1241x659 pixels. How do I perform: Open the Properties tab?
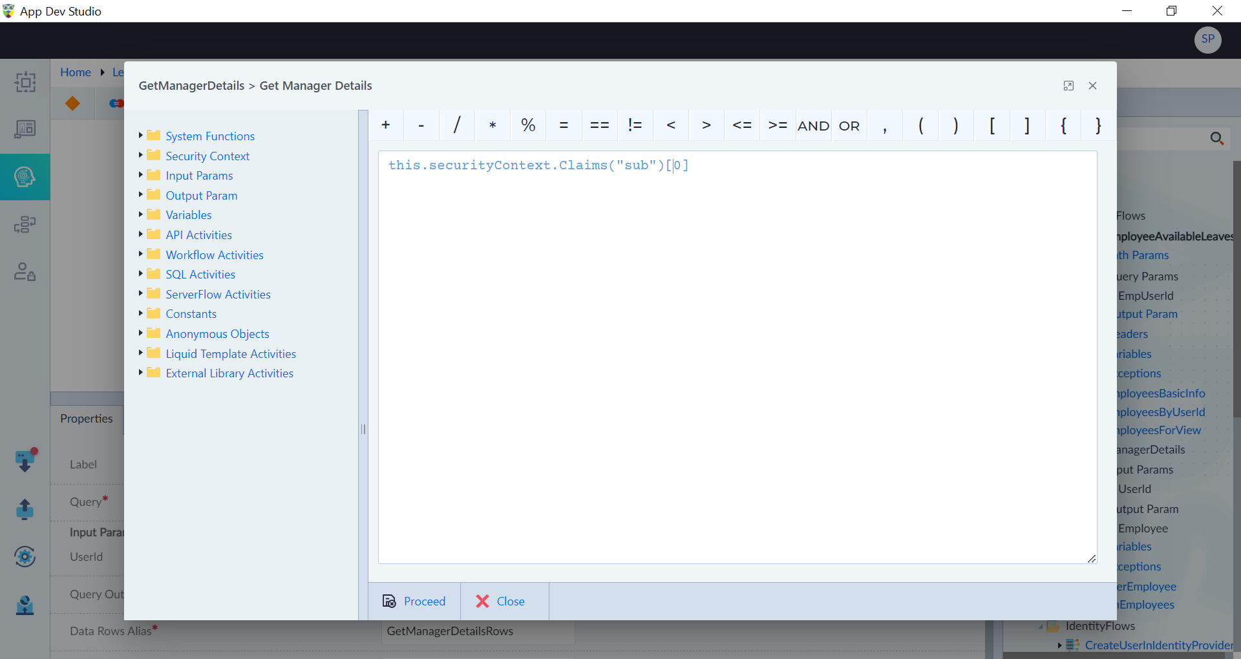coord(87,419)
